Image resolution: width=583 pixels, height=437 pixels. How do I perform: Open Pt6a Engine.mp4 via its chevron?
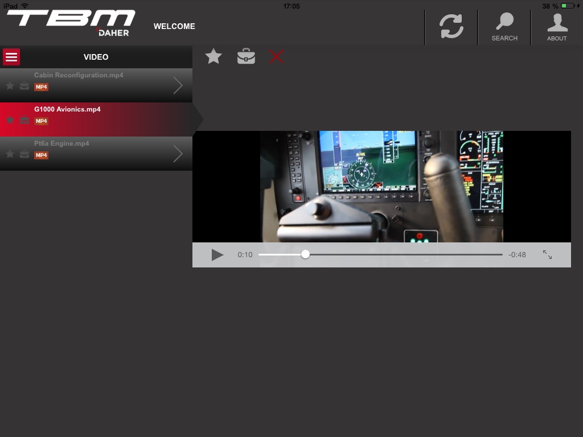178,154
